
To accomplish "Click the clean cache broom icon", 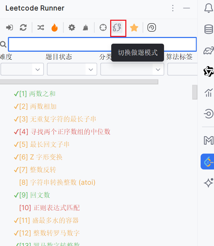I will pyautogui.click(x=86, y=27).
